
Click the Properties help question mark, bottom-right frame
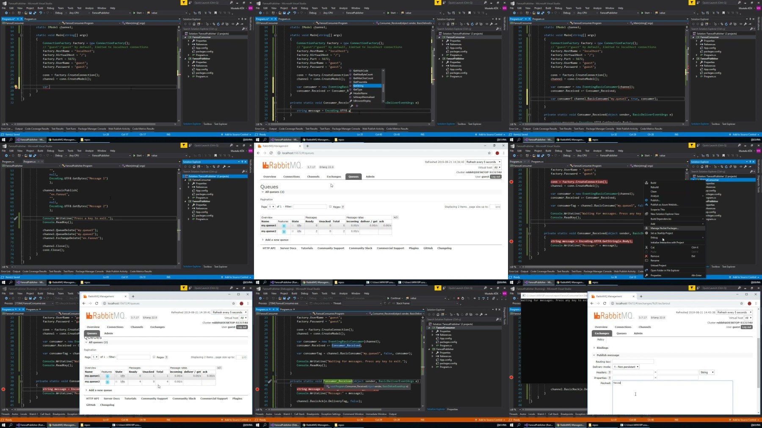point(610,378)
